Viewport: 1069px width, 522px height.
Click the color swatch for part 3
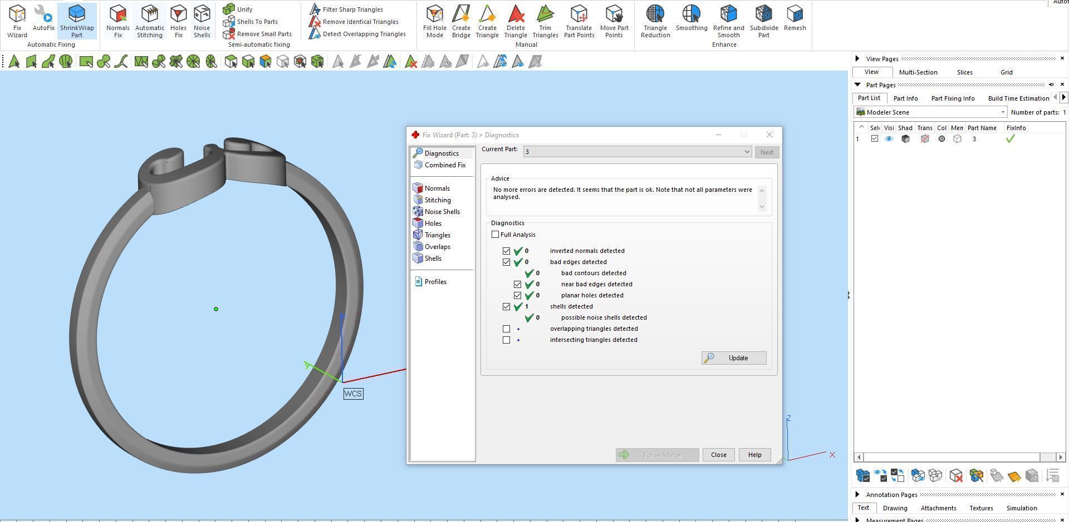pyautogui.click(x=941, y=139)
